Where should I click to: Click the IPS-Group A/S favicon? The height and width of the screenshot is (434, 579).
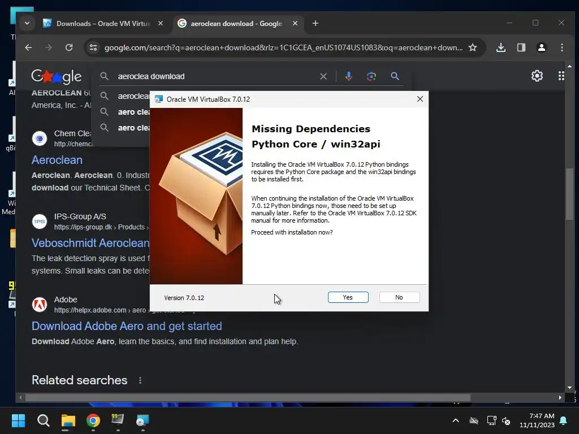(40, 222)
